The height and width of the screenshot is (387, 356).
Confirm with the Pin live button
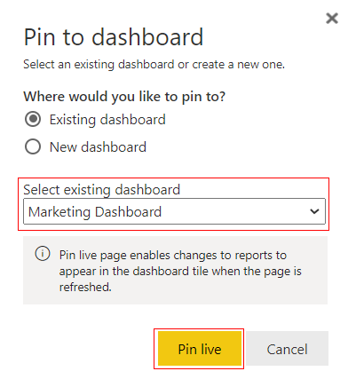point(200,349)
